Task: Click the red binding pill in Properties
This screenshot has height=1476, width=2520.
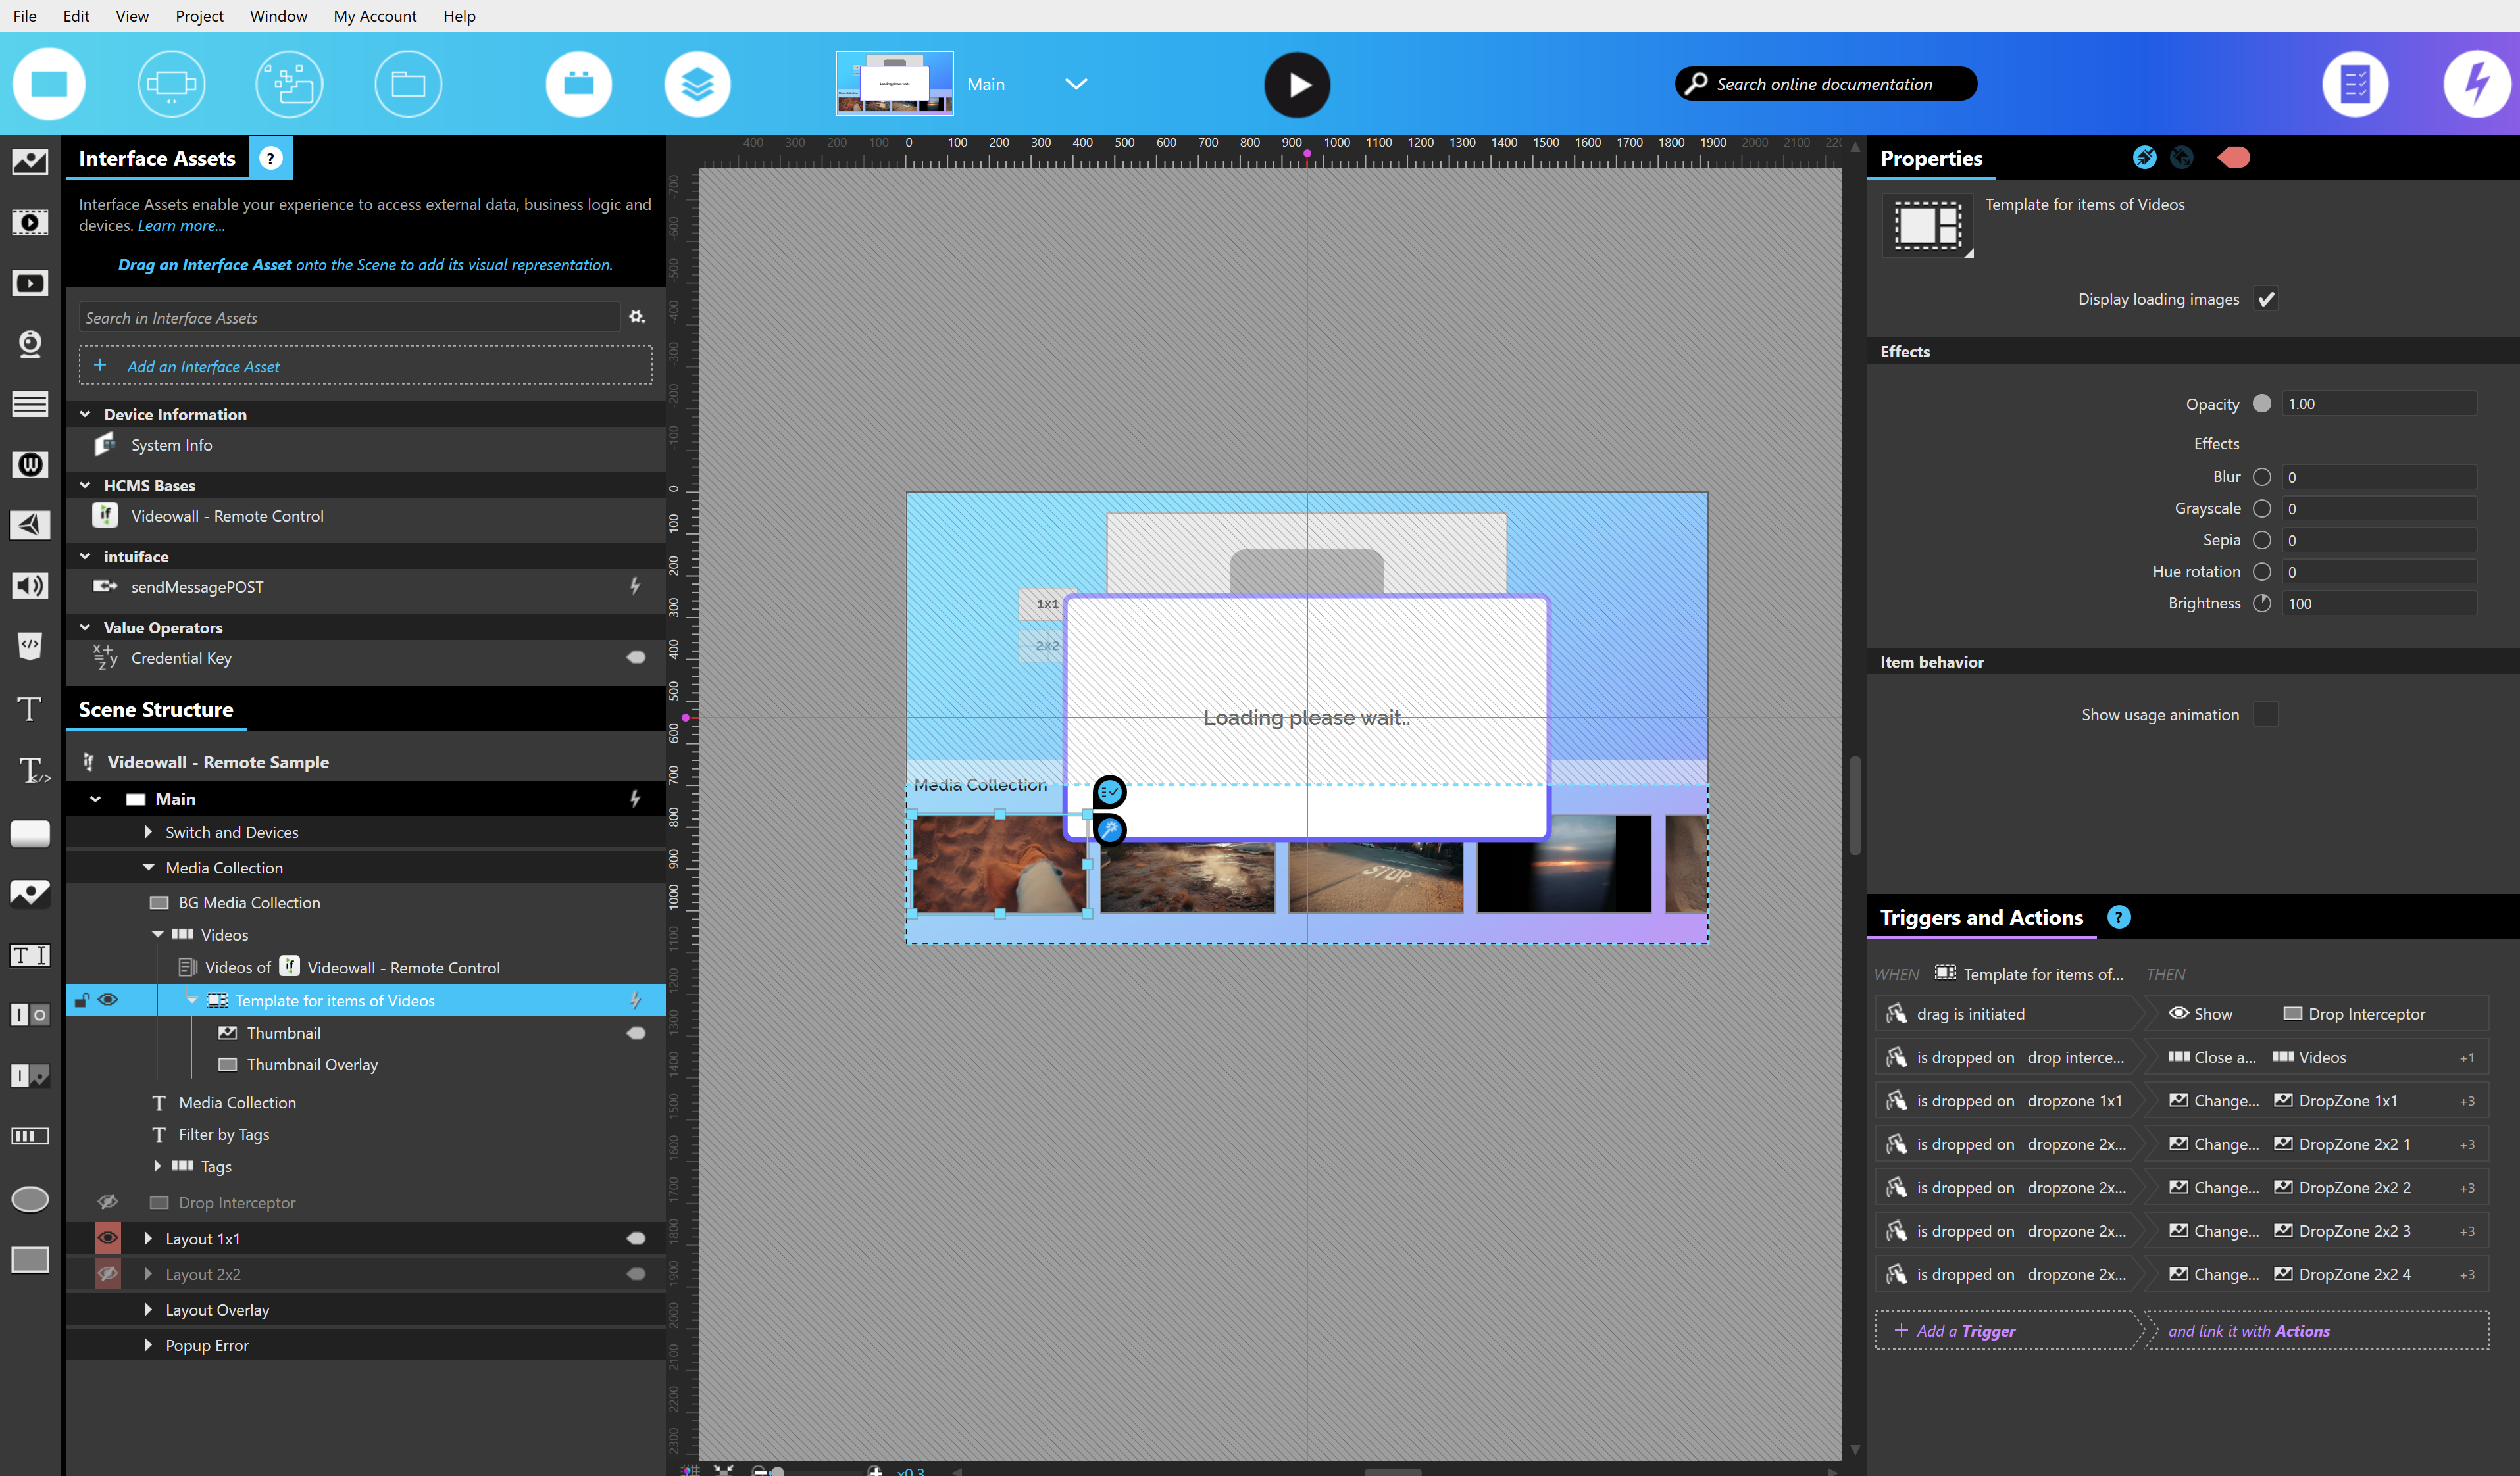Action: click(2233, 157)
